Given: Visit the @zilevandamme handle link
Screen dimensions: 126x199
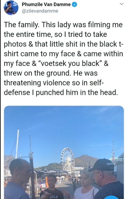Looking at the screenshot, I should click(40, 11).
